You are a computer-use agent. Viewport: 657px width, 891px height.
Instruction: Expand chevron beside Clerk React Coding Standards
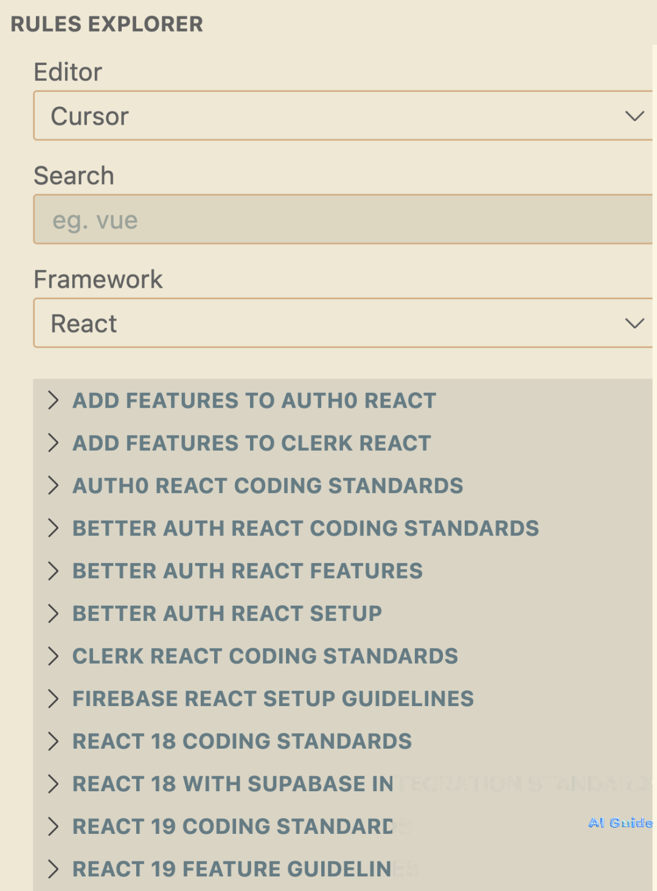tap(54, 656)
